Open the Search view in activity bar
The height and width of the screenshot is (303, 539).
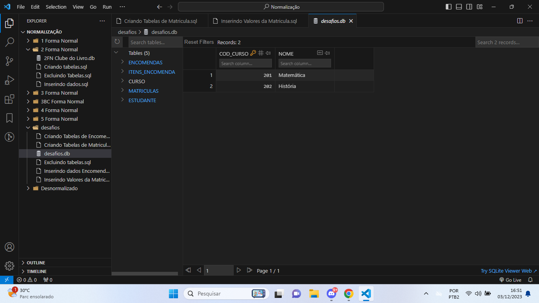coord(9,42)
